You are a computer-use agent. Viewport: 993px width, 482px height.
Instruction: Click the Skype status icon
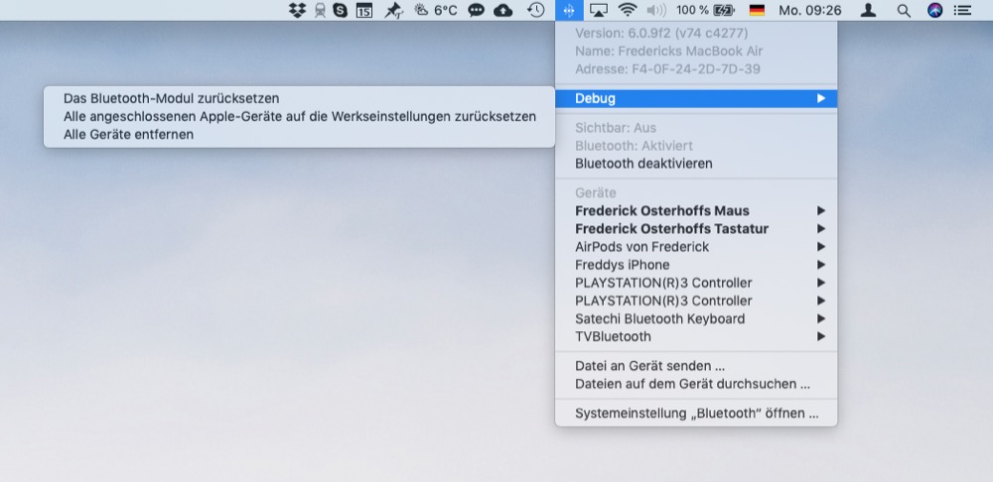(x=343, y=10)
